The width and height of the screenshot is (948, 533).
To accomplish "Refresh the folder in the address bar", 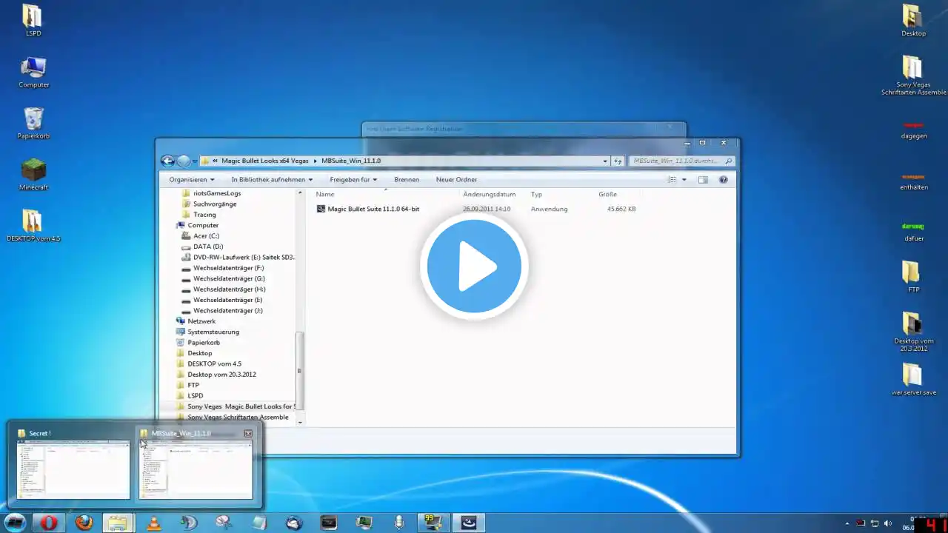I will [x=618, y=161].
